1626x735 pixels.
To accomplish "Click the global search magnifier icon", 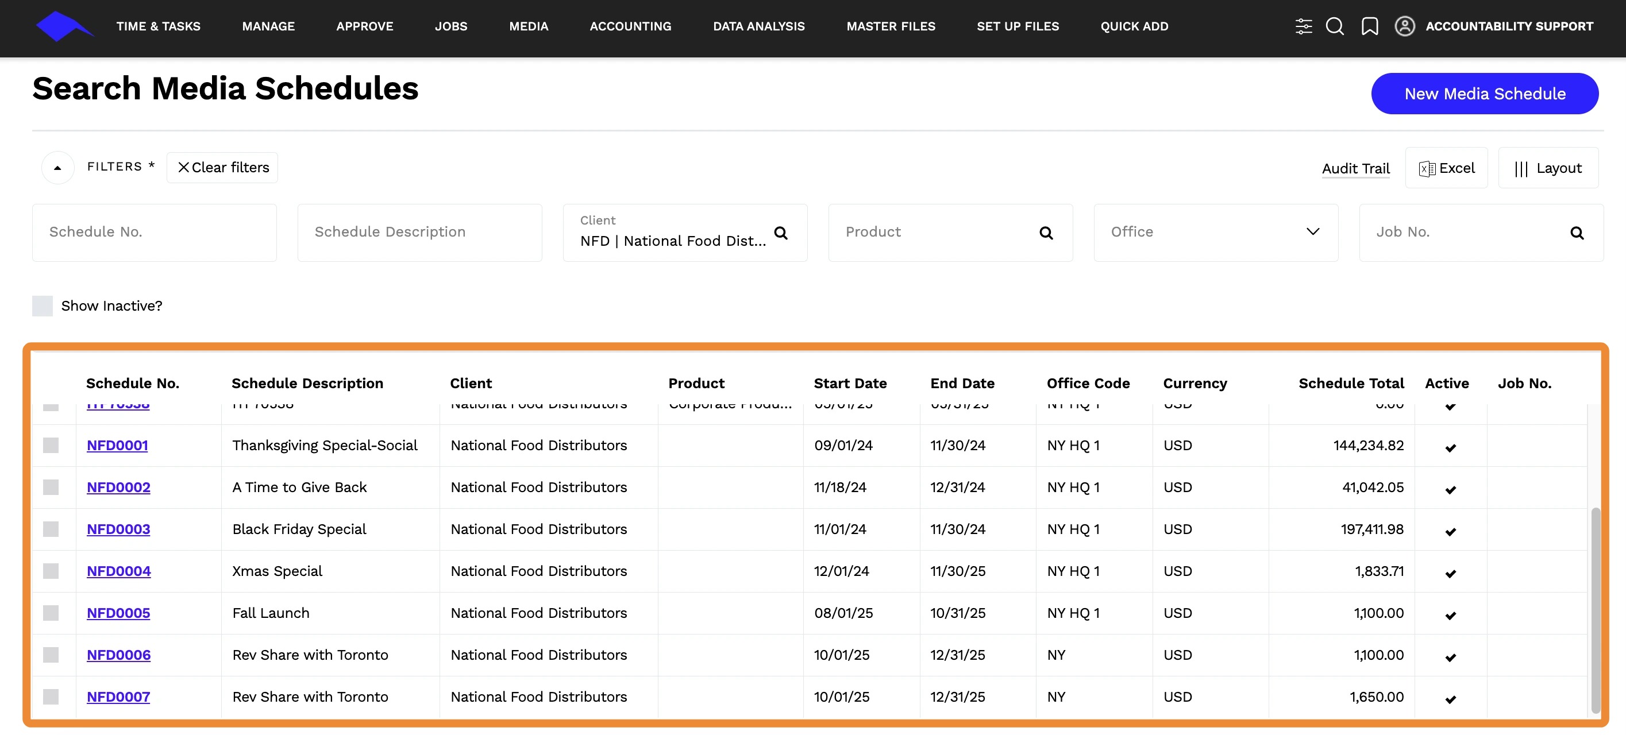I will (x=1334, y=26).
